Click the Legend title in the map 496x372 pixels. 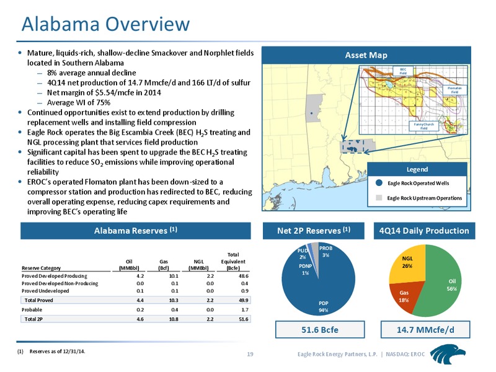pos(417,169)
